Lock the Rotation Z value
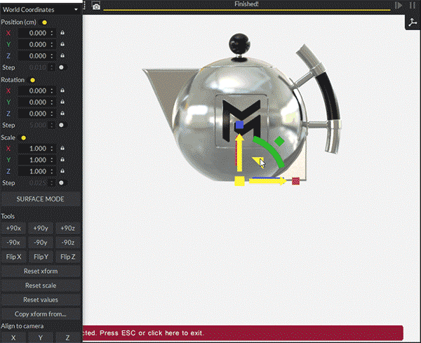Viewport: 421px width, 343px height. coord(62,114)
